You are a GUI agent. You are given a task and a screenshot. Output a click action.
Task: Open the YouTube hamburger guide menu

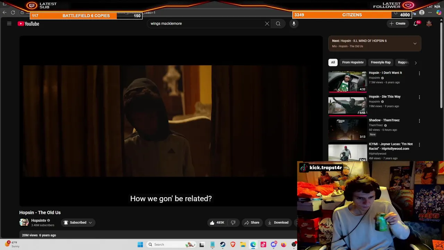9,24
